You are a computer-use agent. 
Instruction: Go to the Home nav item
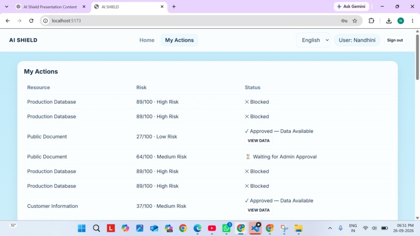click(147, 40)
